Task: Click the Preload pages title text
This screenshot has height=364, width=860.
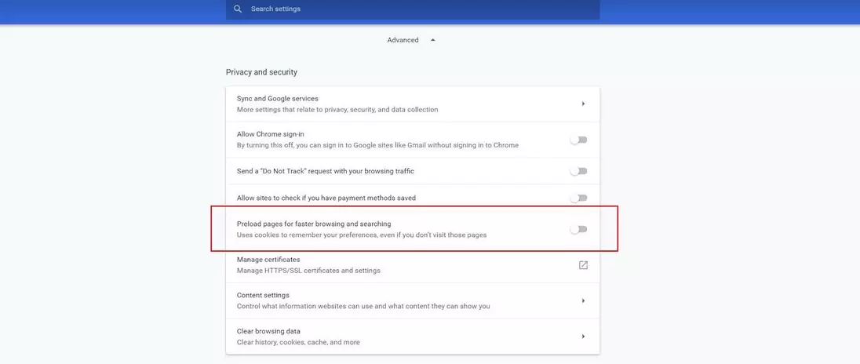Action: coord(313,224)
